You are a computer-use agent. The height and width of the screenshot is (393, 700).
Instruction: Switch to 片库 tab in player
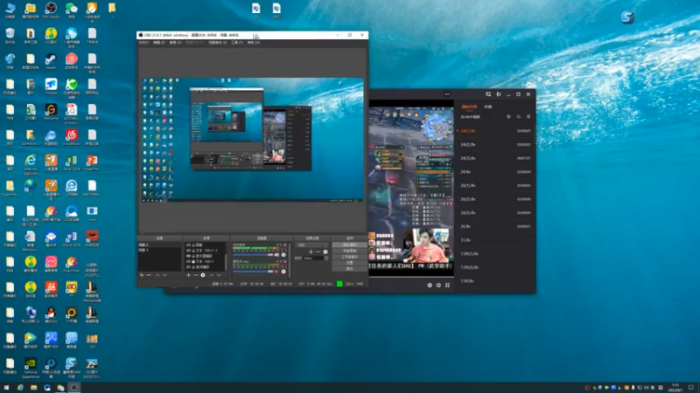[488, 107]
